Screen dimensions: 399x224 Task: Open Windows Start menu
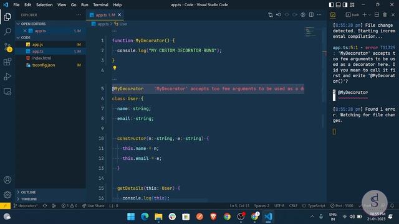pyautogui.click(x=131, y=217)
